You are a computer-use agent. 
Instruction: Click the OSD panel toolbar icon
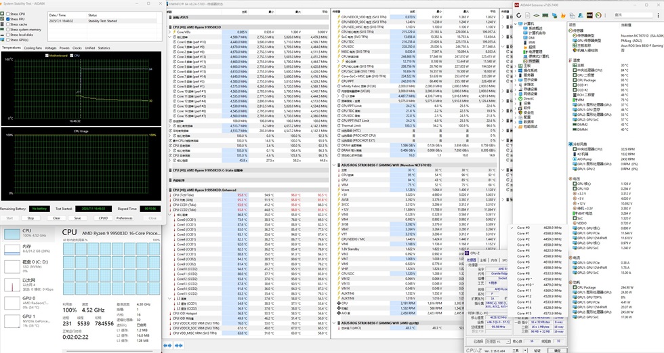(x=589, y=15)
